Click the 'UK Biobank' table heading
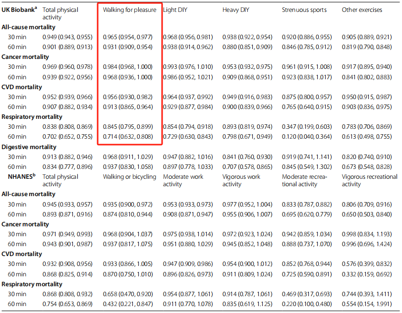The image size is (402, 313). [19, 10]
